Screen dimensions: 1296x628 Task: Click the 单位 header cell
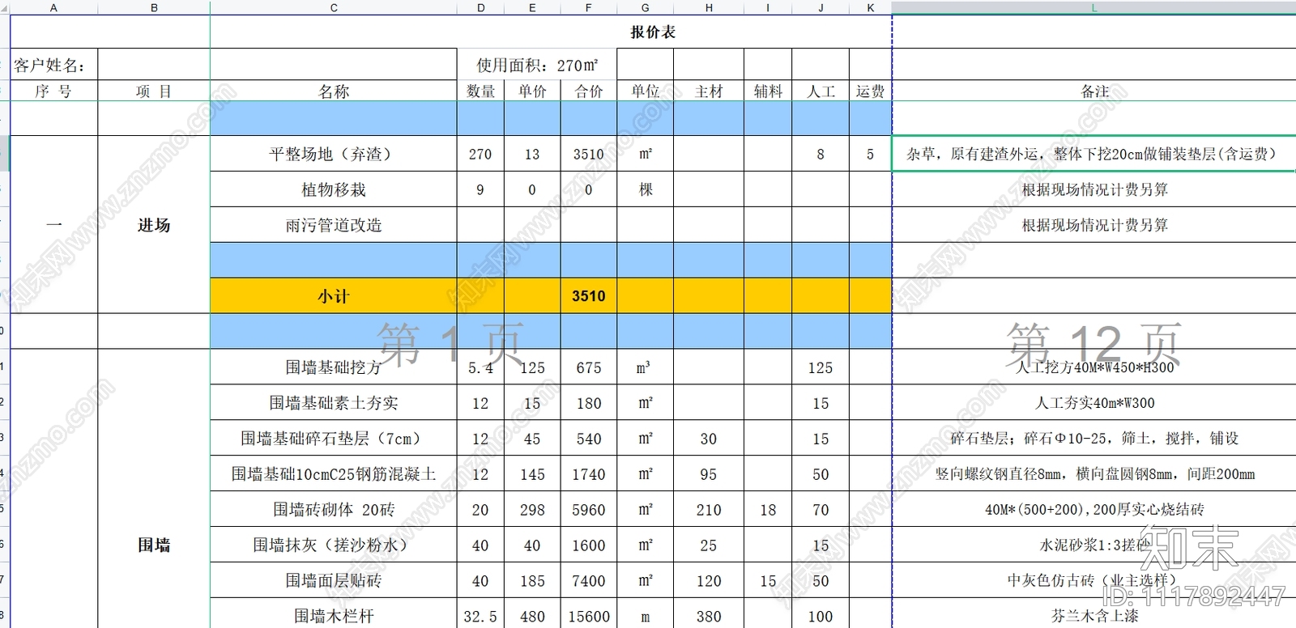tap(646, 91)
